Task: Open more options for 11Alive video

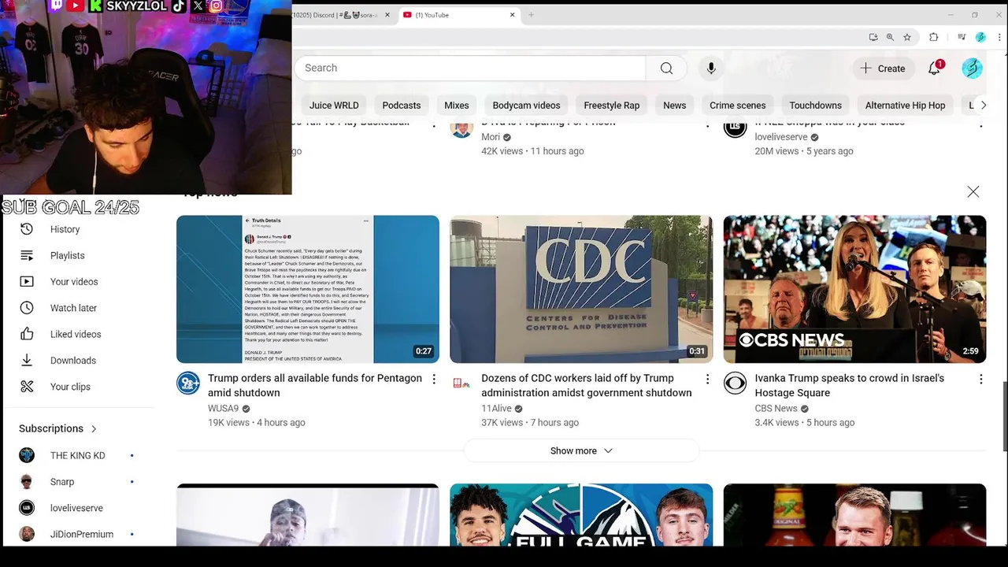Action: click(x=707, y=380)
